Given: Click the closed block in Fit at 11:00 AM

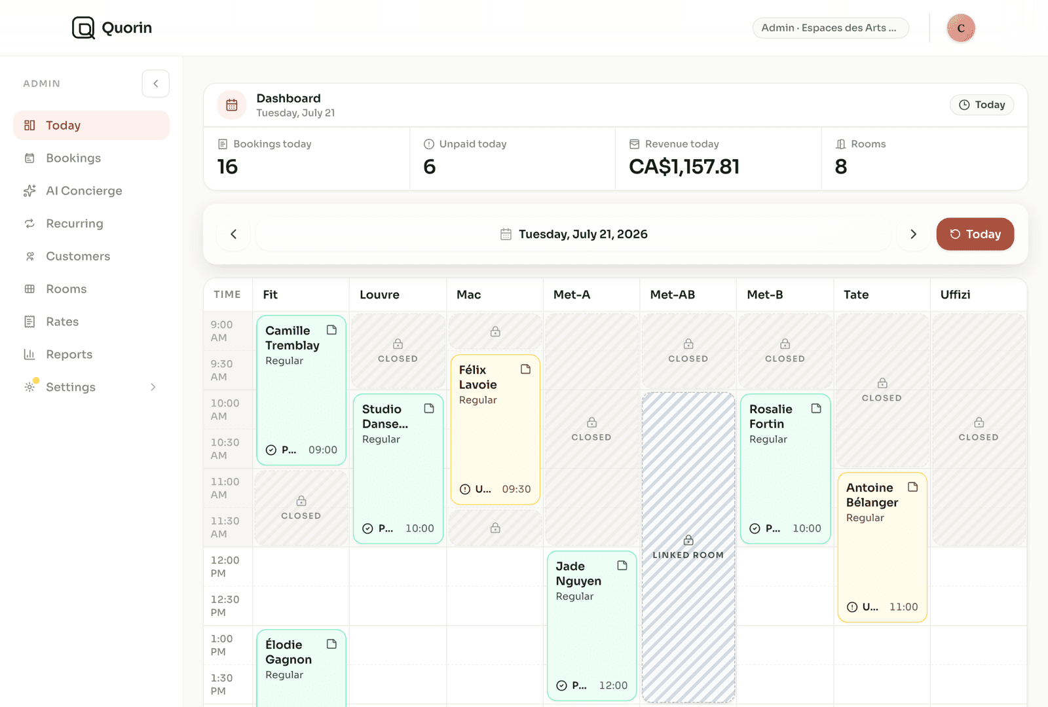Looking at the screenshot, I should pyautogui.click(x=301, y=508).
